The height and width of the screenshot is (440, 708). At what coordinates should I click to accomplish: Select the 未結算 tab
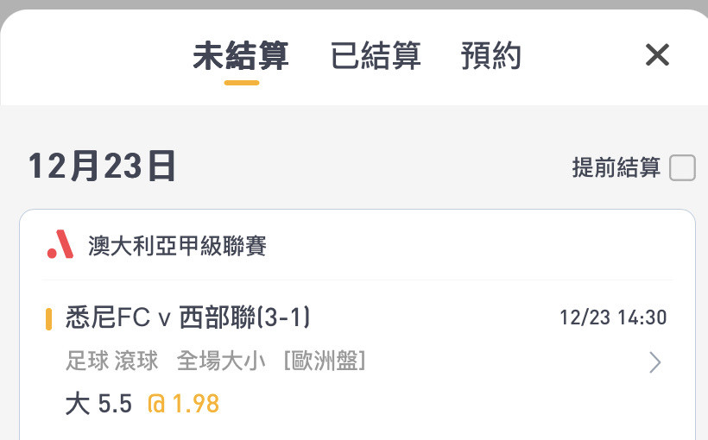(x=241, y=55)
